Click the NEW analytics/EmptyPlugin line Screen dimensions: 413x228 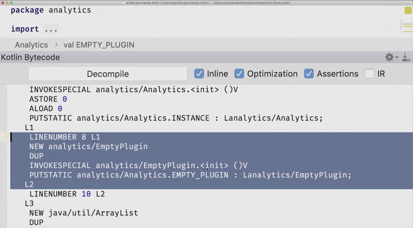(88, 147)
